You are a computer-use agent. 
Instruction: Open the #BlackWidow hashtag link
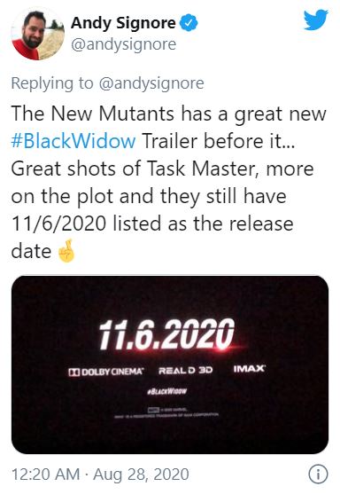(x=73, y=141)
